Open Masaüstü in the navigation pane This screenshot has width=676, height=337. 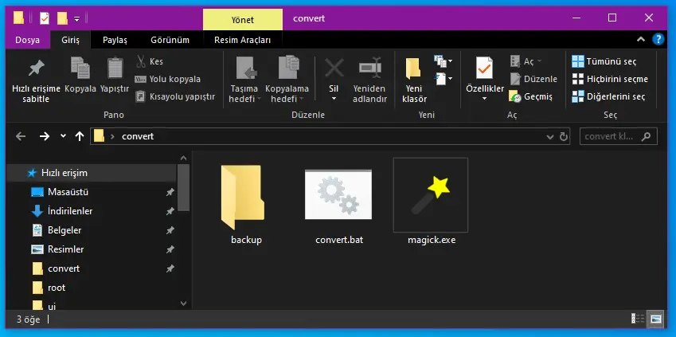click(68, 192)
